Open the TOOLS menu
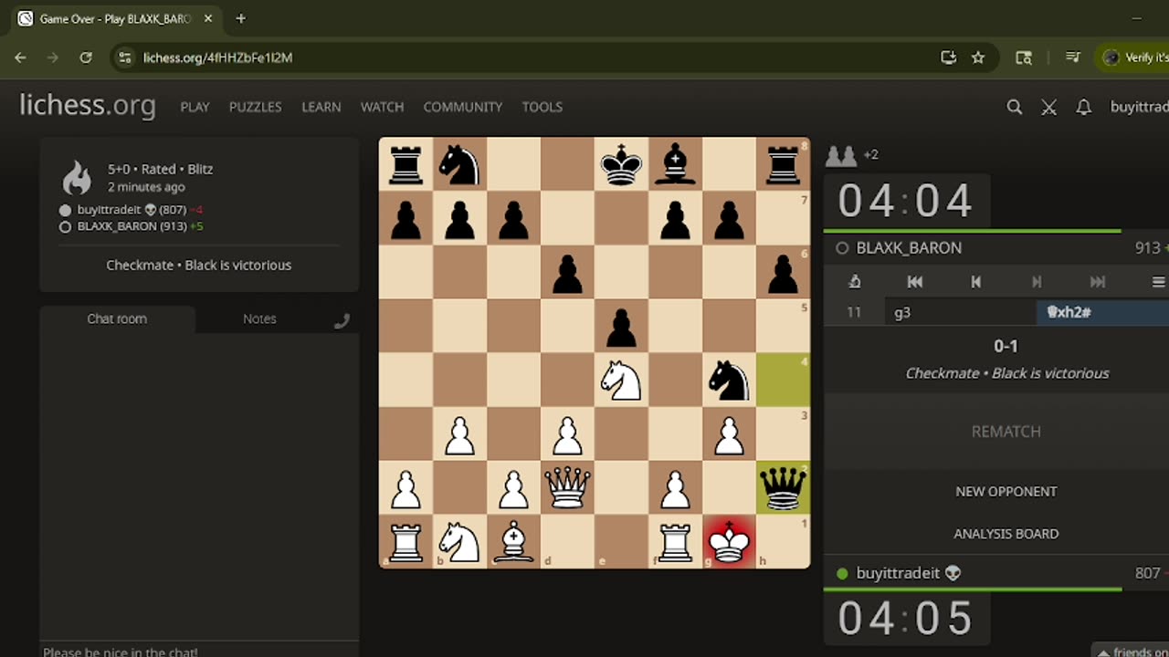1169x657 pixels. (x=542, y=107)
